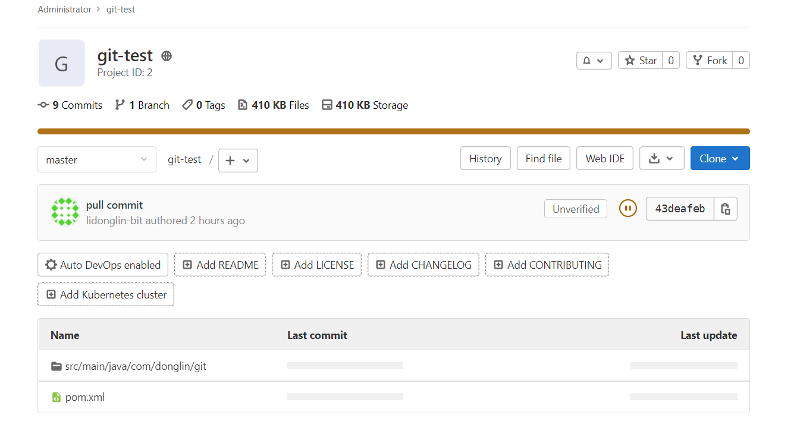Click the Last update column header

(x=708, y=335)
